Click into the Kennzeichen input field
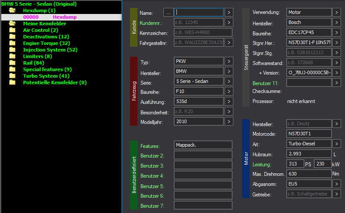The width and height of the screenshot is (345, 213). point(203,32)
